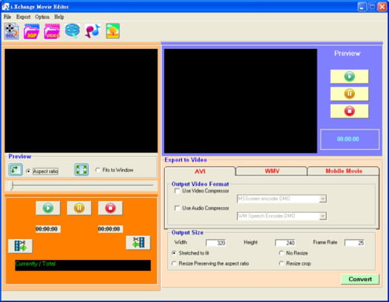Screen dimensions: 389x302
Task: Enable Use Audio Compressor checkbox
Action: tap(177, 208)
